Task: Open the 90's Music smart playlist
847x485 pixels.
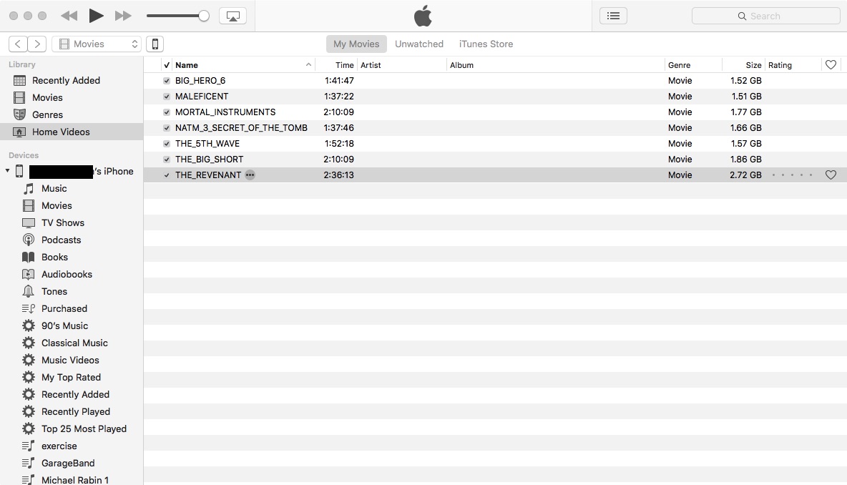Action: (72, 326)
